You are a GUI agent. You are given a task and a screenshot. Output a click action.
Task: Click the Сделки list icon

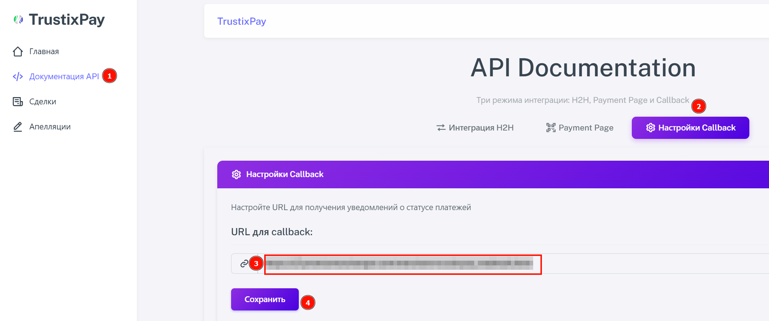pos(18,102)
